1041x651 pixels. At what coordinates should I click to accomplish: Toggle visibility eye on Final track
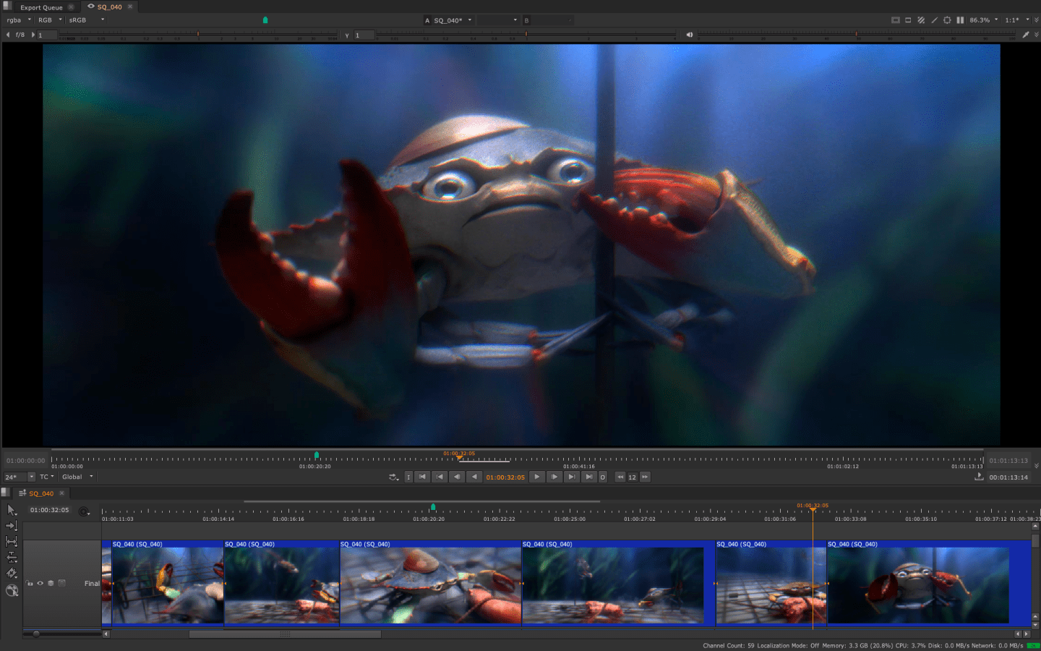(40, 583)
